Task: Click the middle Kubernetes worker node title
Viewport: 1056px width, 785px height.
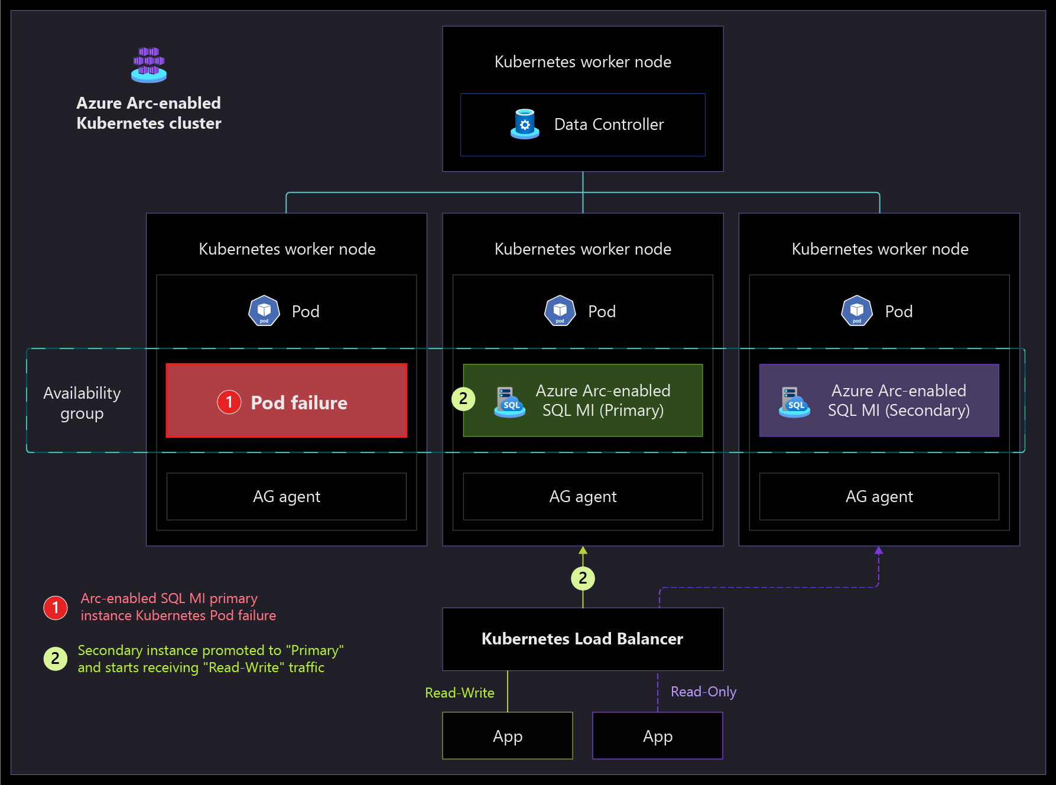Action: pyautogui.click(x=583, y=249)
